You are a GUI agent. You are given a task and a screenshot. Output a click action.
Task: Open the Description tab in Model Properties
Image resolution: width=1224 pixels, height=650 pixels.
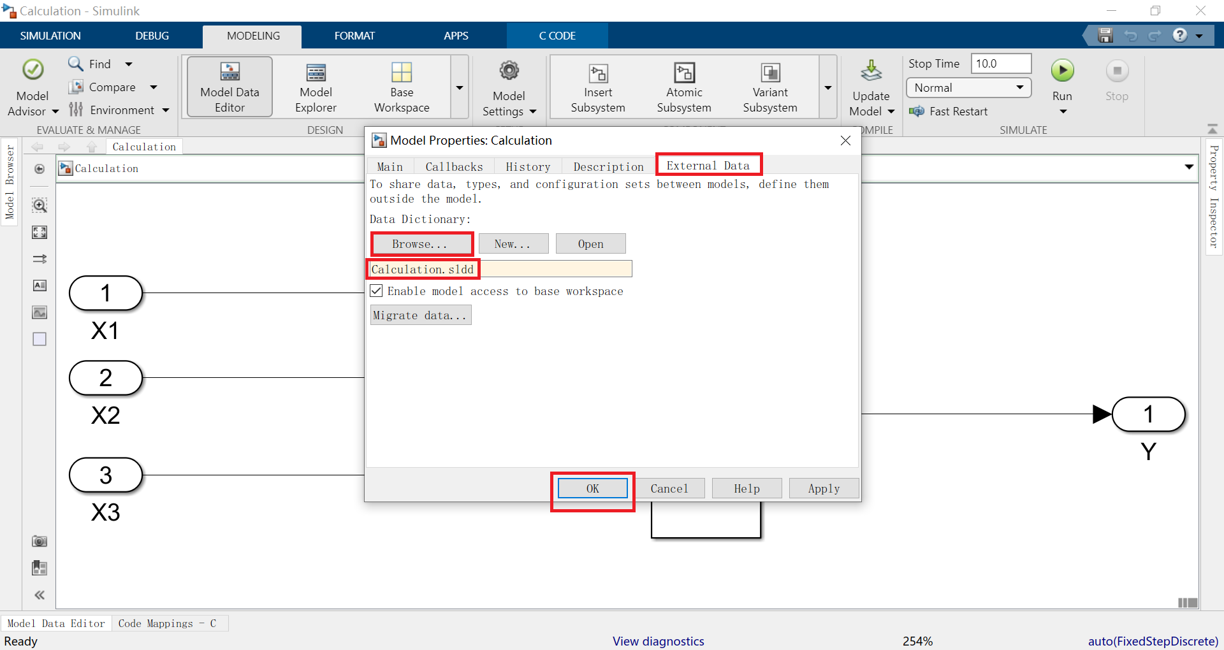click(609, 166)
